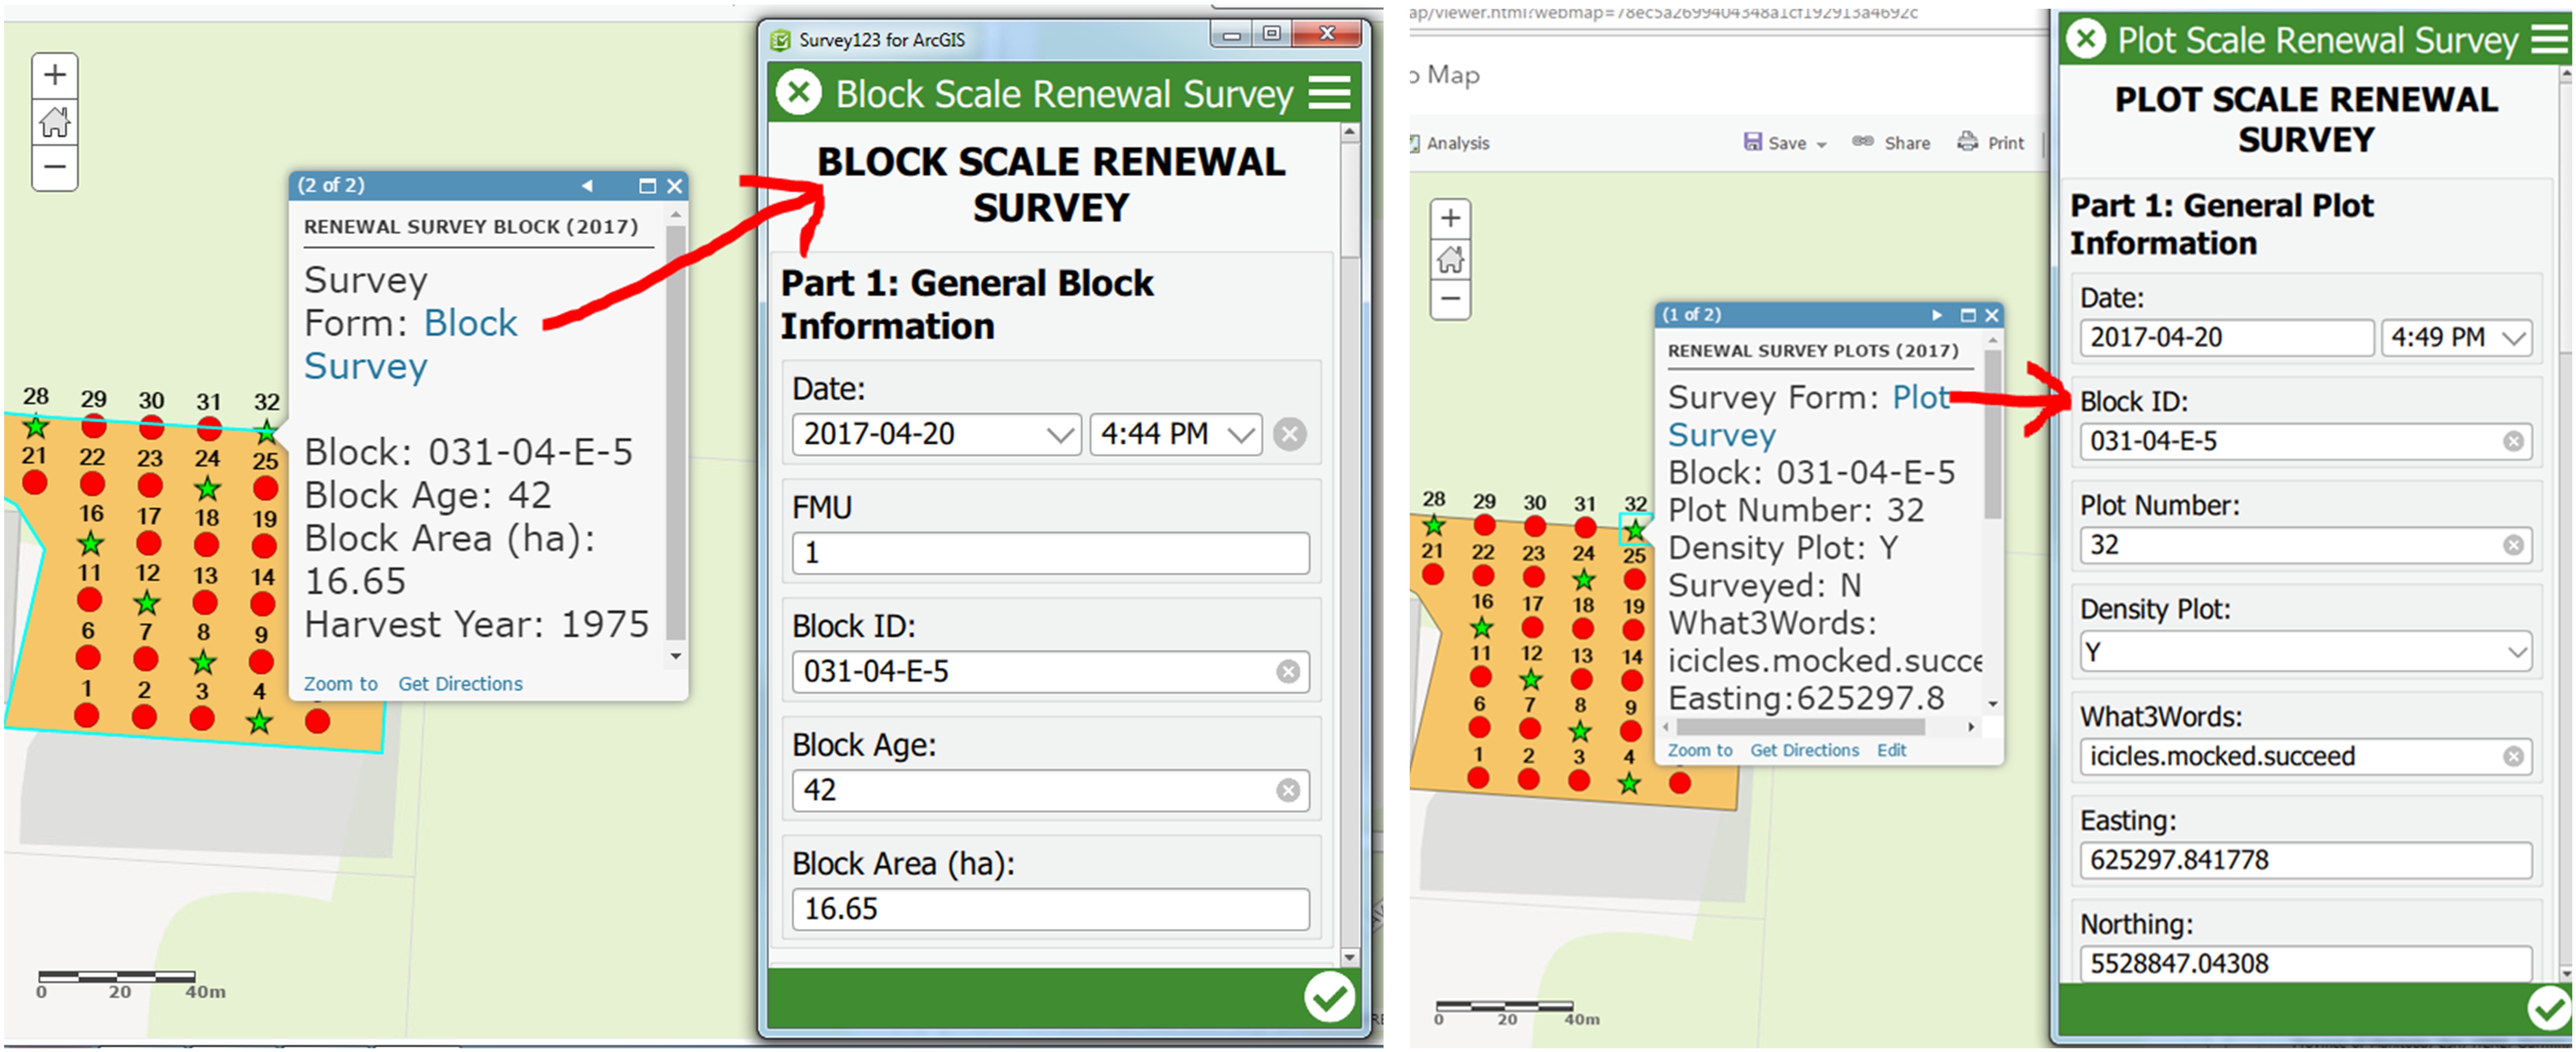Close the Renewal Survey Plots popup
Image resolution: width=2576 pixels, height=1052 pixels.
tap(1991, 315)
